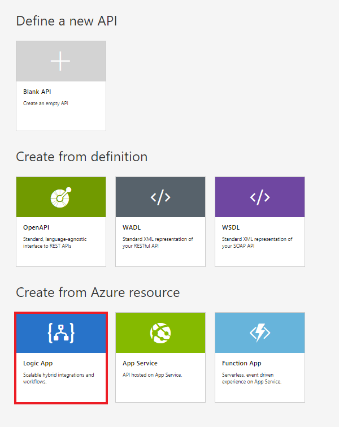Click the OpenAPI REST APIs description text

click(x=55, y=242)
